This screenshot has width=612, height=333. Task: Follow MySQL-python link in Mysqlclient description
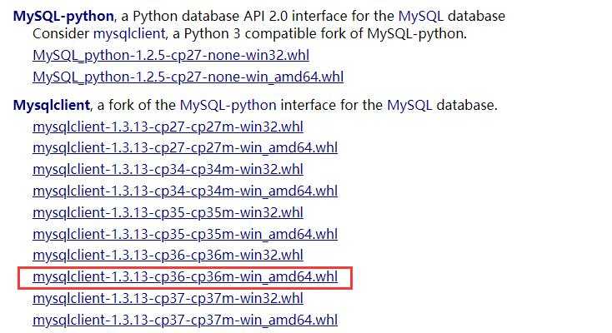click(228, 105)
